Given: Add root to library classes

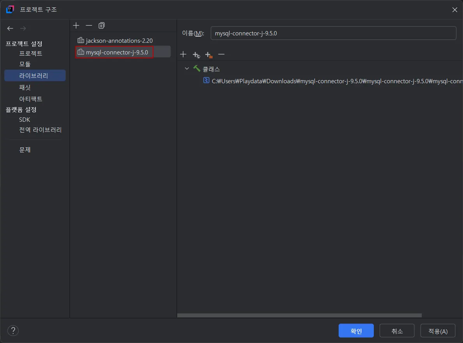Looking at the screenshot, I should (x=183, y=54).
